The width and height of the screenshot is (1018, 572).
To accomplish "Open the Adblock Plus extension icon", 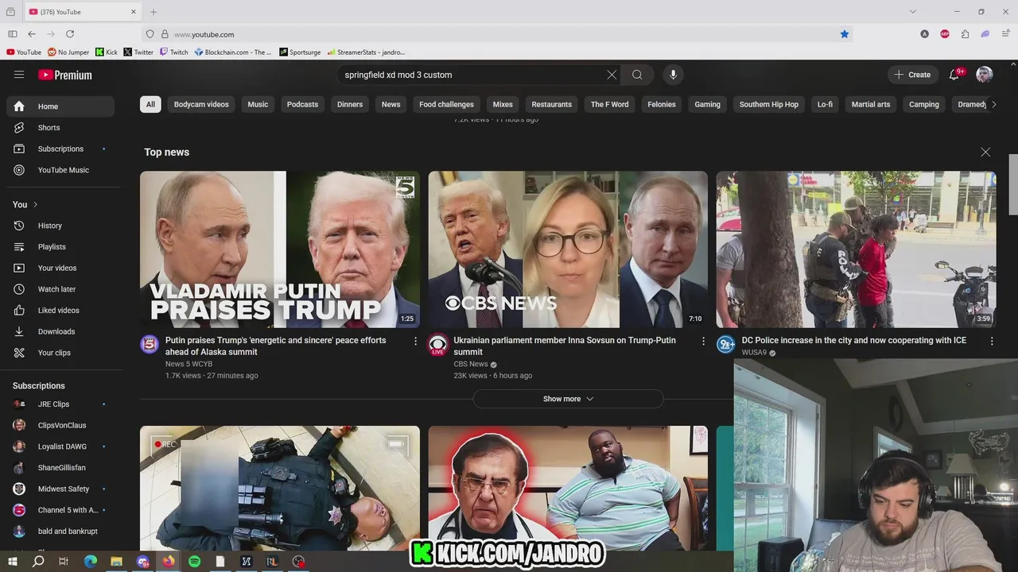I will [x=945, y=34].
